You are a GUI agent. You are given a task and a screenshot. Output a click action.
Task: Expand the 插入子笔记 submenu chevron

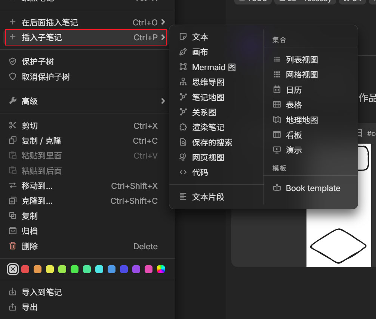(x=164, y=38)
